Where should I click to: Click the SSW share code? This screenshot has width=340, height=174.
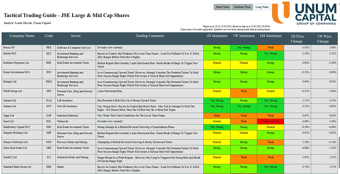pos(49,142)
